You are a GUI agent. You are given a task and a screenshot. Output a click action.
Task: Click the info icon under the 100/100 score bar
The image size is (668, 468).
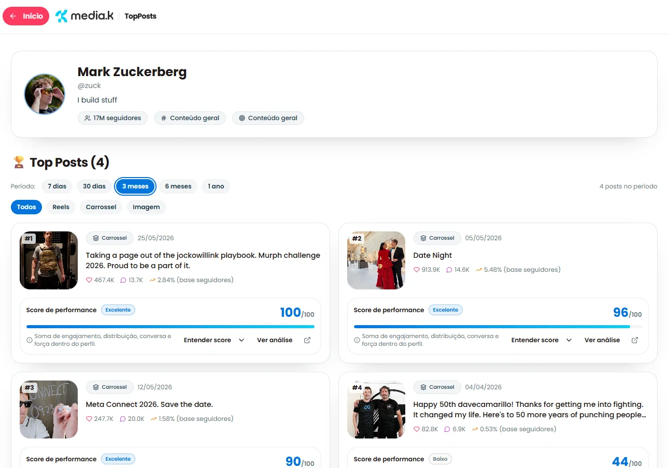coord(30,340)
